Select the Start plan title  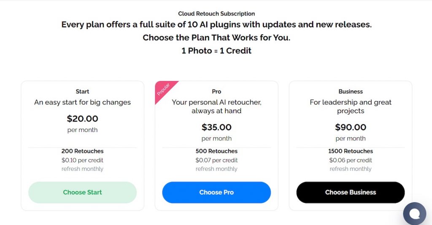82,91
